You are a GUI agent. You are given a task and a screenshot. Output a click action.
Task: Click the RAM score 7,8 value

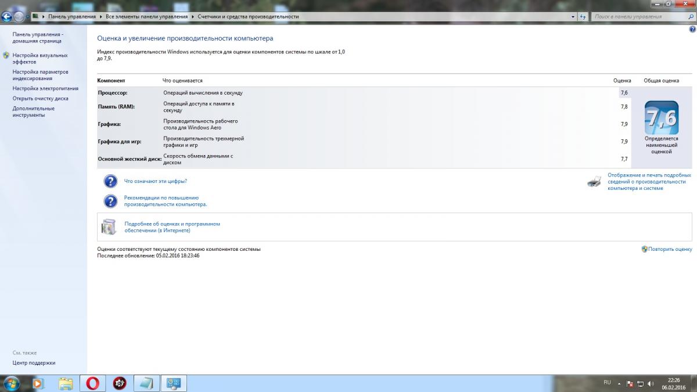[x=624, y=107]
